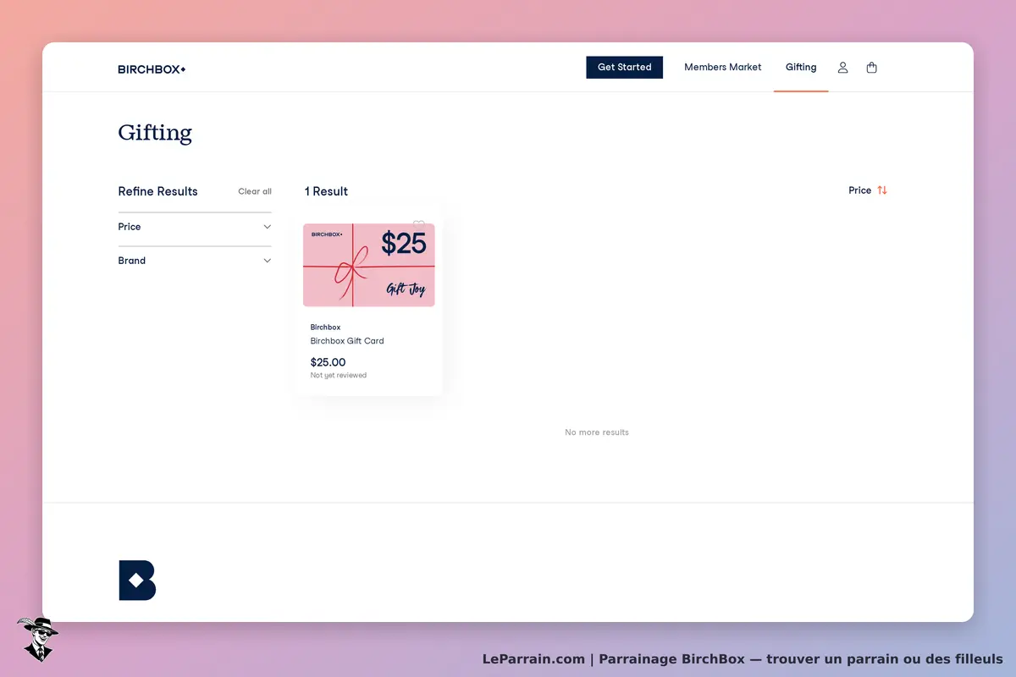
Task: Click the Birchbox logo in header
Action: 152,69
